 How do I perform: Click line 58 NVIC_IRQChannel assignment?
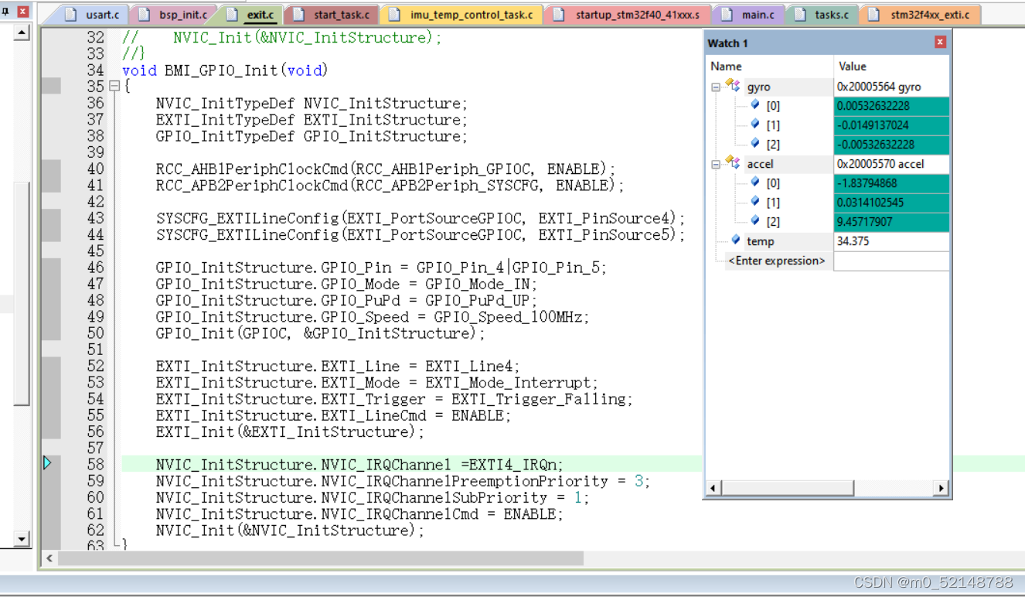[359, 465]
